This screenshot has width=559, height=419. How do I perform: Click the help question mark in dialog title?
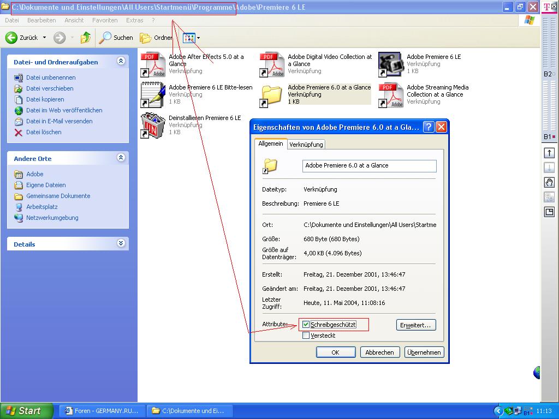(429, 127)
